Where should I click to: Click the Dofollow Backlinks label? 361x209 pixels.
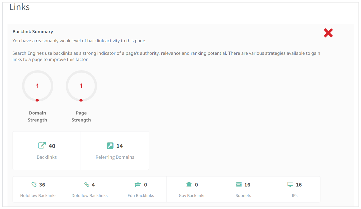pyautogui.click(x=90, y=195)
